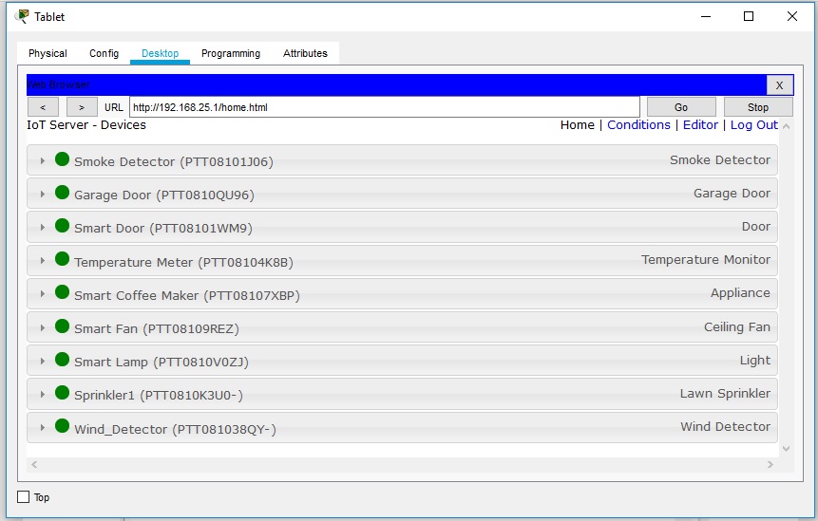Viewport: 818px width, 521px height.
Task: Click the 'IoT Server - Devices' heading
Action: 86,125
